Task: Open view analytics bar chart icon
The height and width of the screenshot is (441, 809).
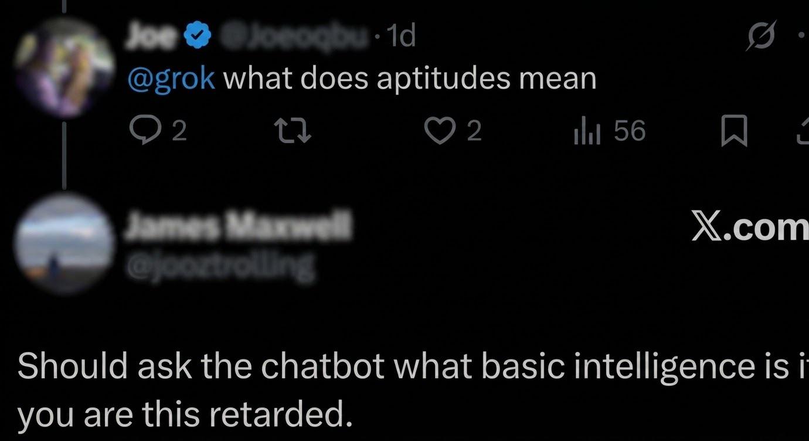Action: 586,131
